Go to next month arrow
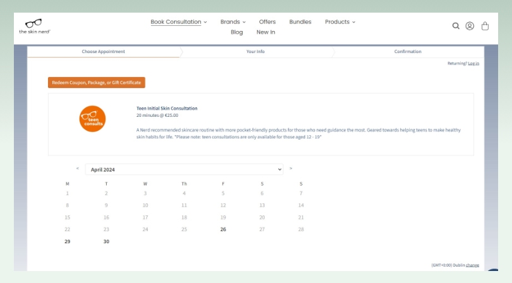This screenshot has height=283, width=512. (290, 168)
